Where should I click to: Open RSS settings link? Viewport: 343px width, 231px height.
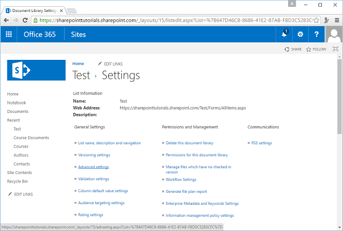click(x=262, y=143)
